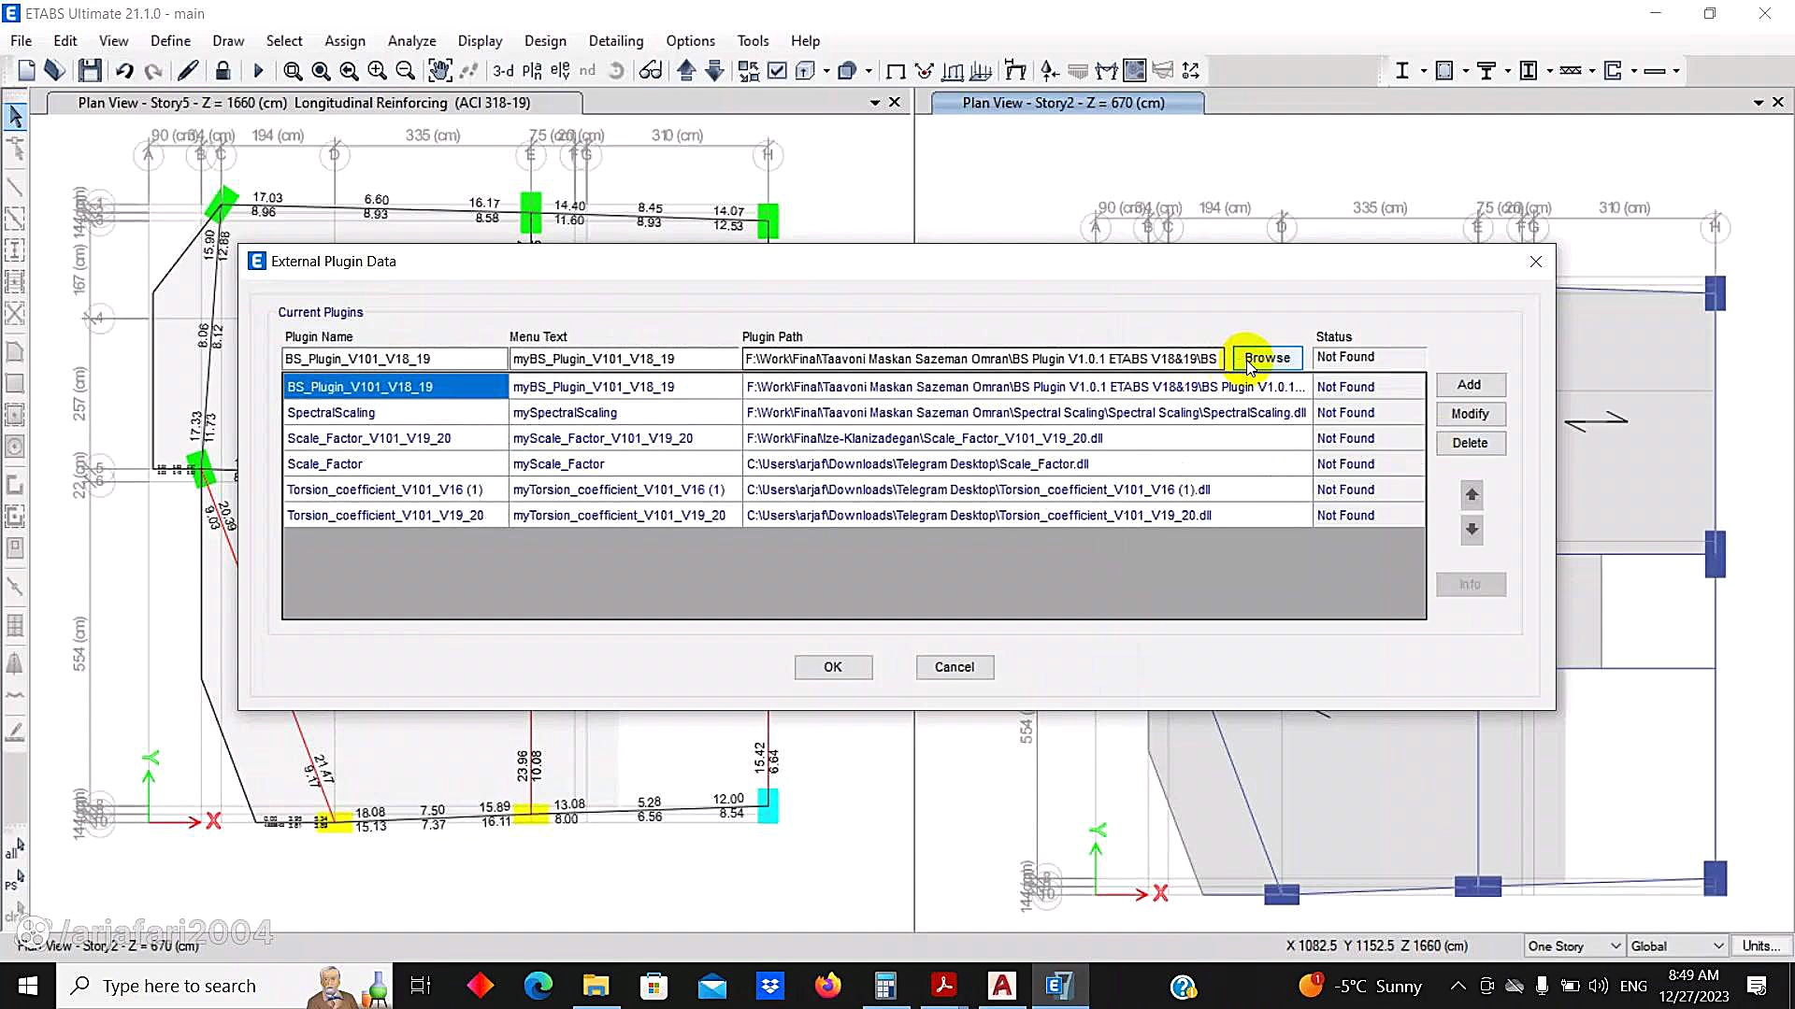The height and width of the screenshot is (1009, 1795).
Task: Open the right plan view window dropdown arrow
Action: point(1759,103)
